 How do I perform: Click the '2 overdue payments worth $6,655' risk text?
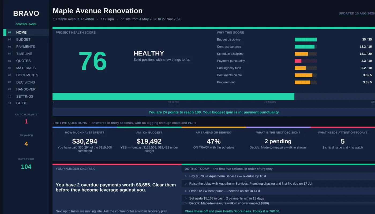pos(116,187)
